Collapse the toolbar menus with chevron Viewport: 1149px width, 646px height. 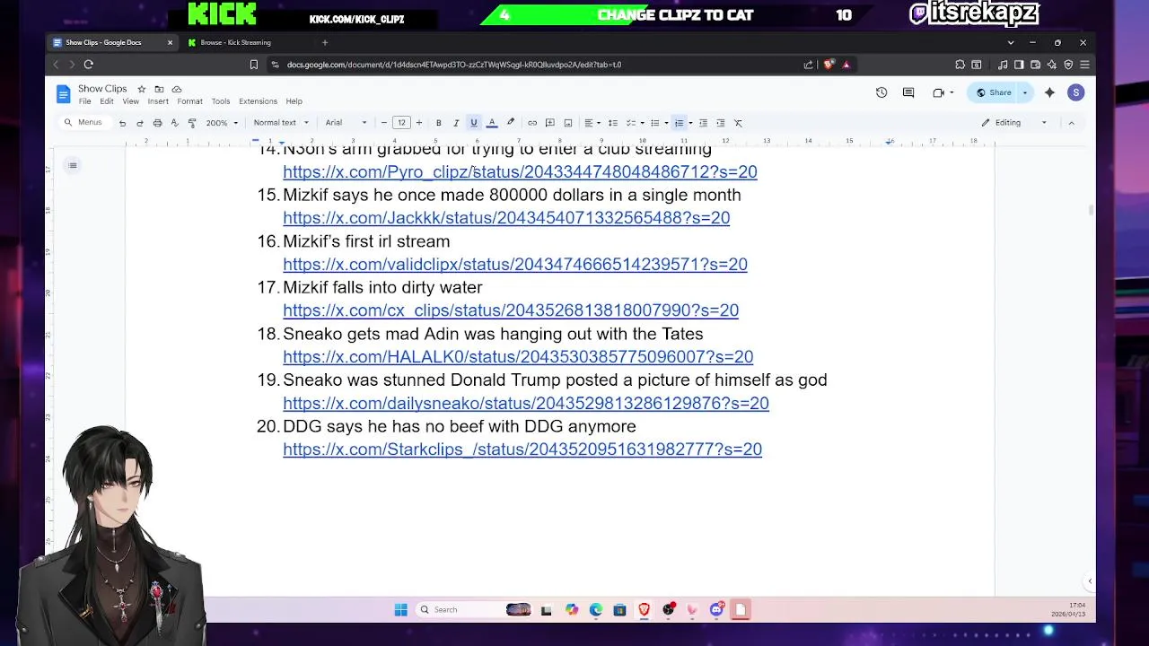coord(1071,123)
